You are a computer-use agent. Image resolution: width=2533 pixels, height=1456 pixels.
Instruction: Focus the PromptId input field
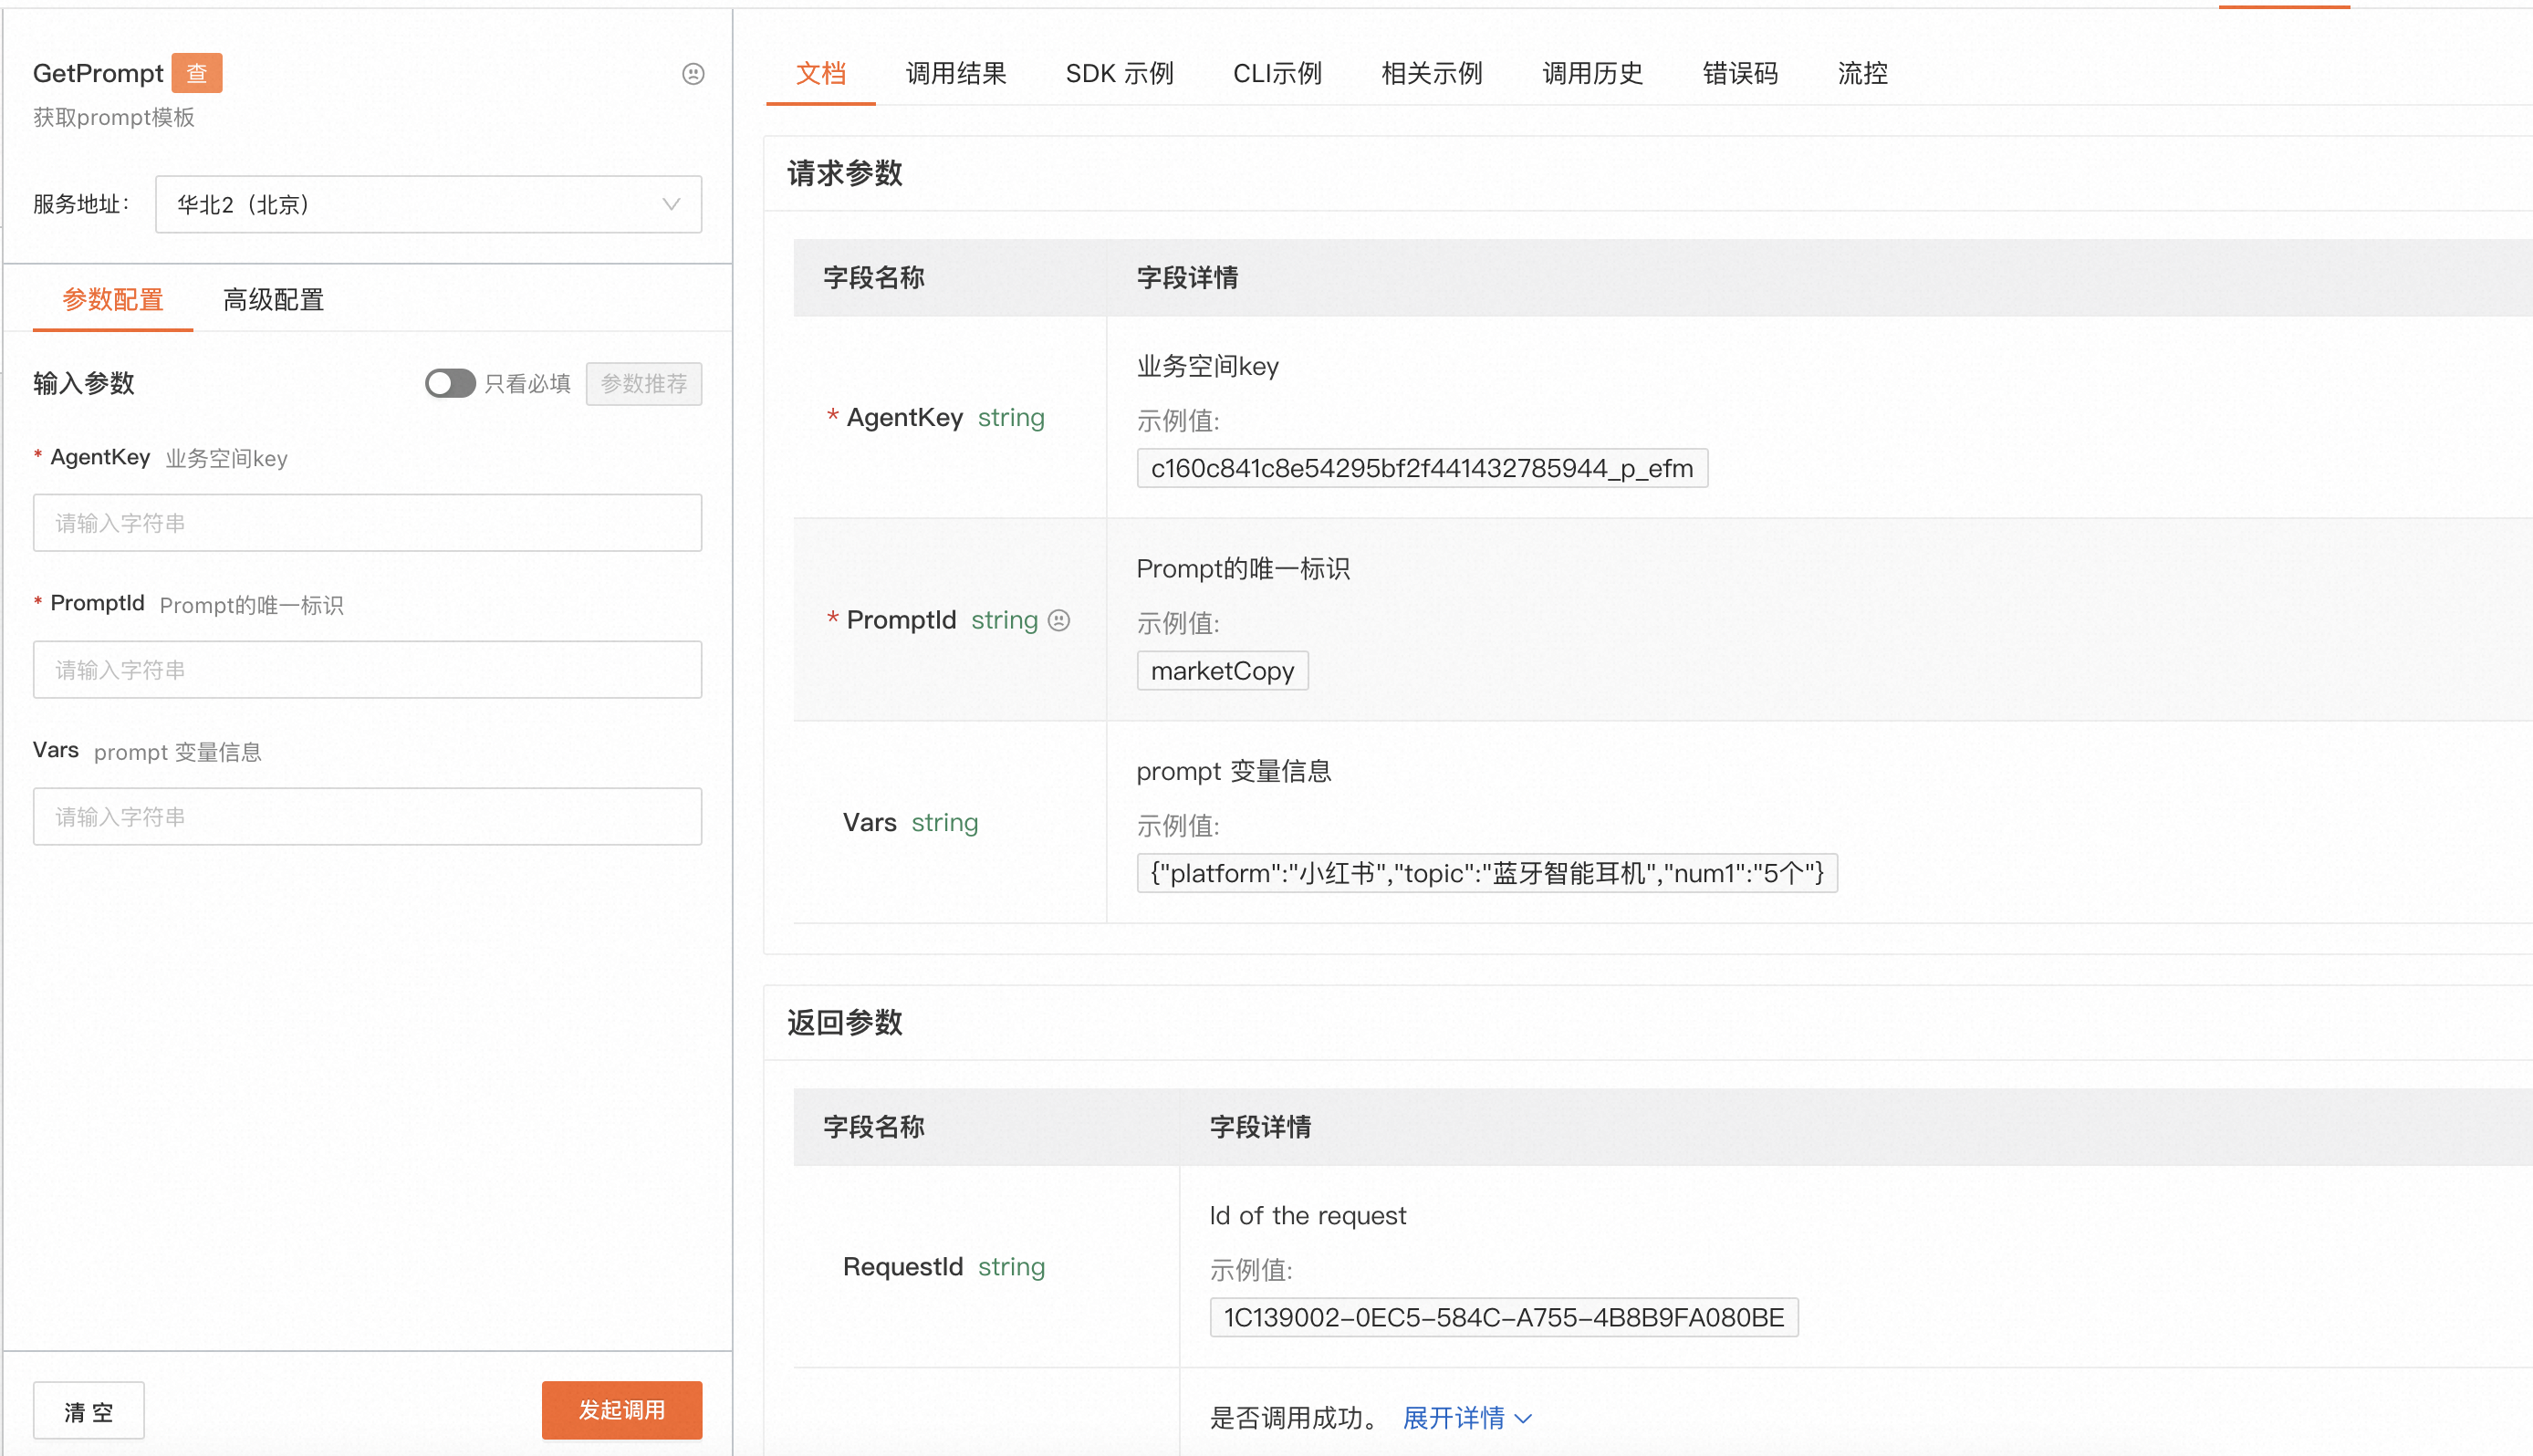coord(367,670)
